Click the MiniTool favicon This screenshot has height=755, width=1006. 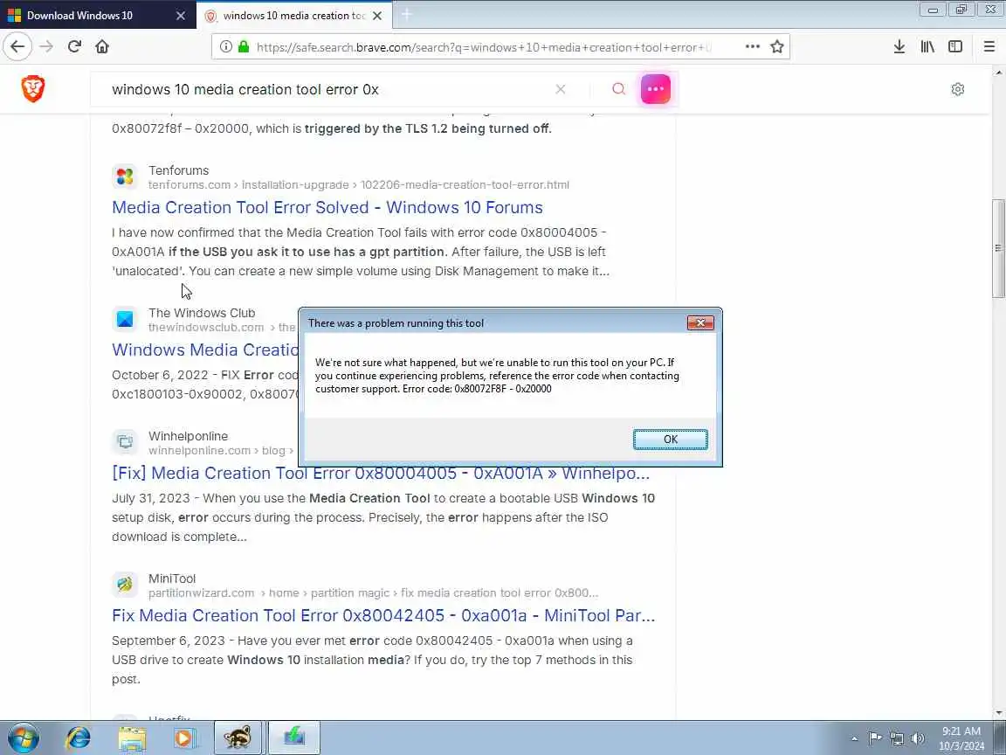pos(125,585)
